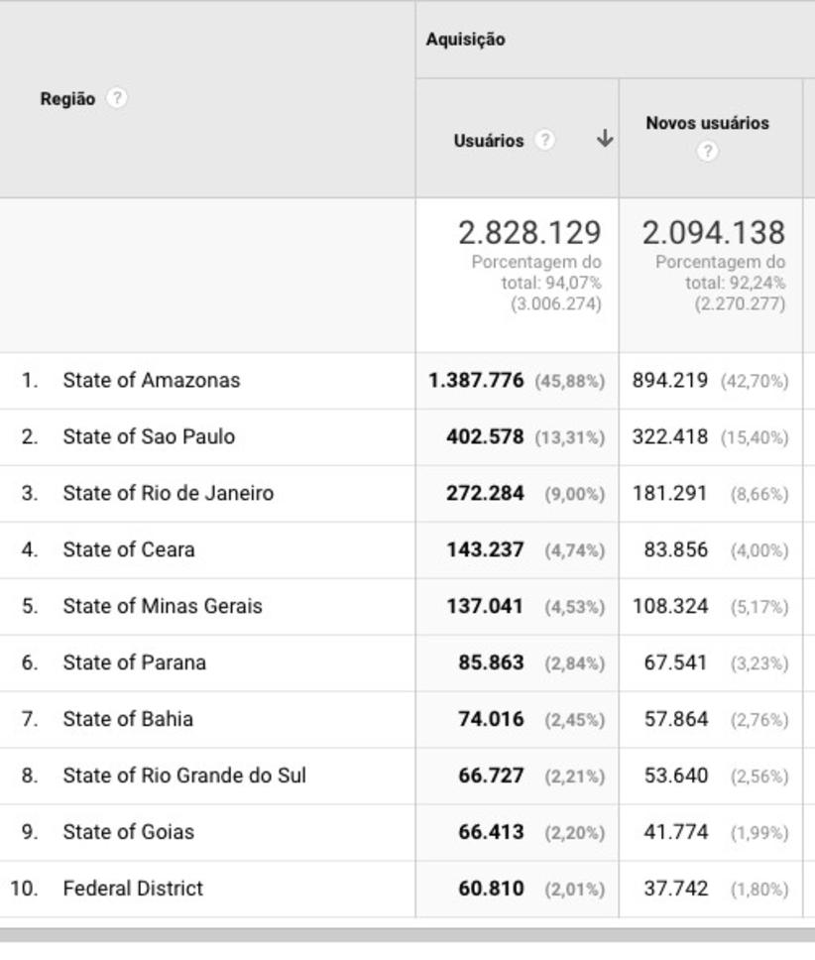The height and width of the screenshot is (960, 815).
Task: Select the State of Ceara link
Action: (129, 549)
